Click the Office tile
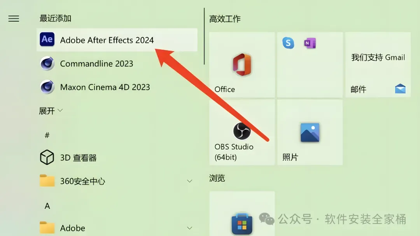 pos(242,65)
